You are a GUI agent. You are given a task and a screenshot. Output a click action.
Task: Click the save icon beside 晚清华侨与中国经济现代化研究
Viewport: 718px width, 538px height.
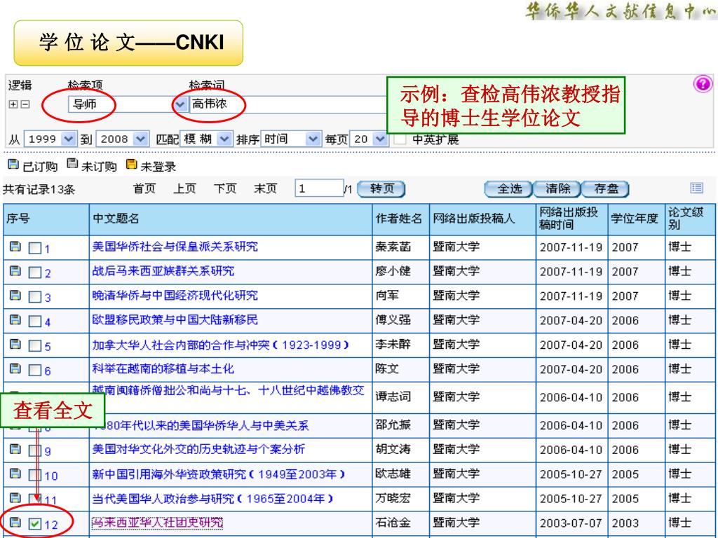15,295
